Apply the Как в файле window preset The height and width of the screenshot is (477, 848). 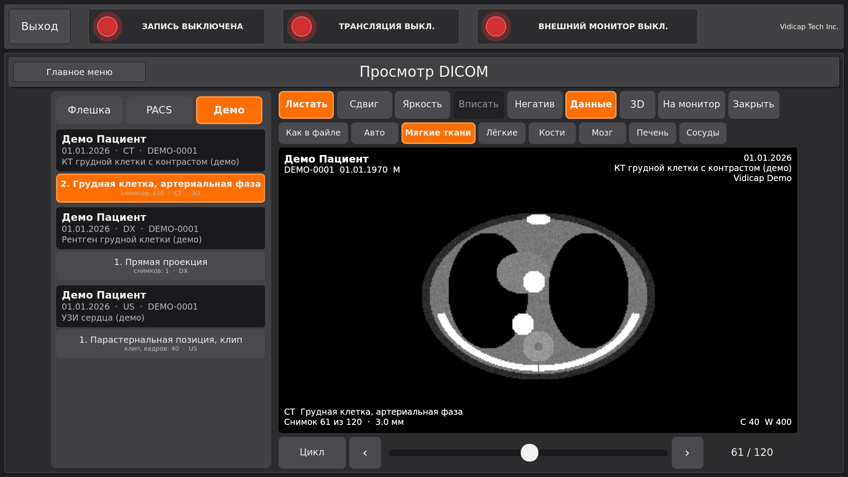(x=313, y=133)
